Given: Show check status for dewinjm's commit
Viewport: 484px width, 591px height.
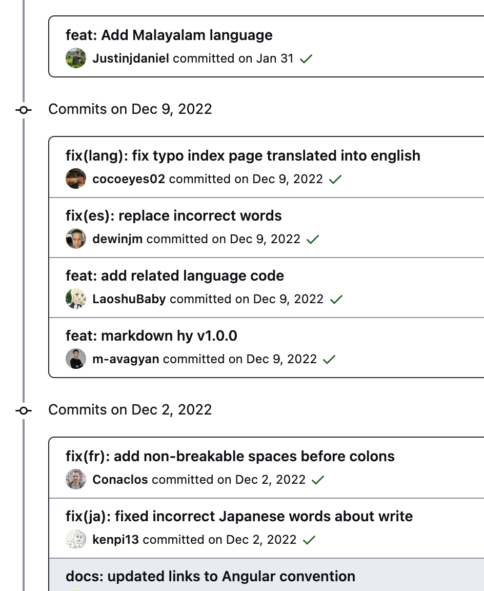Looking at the screenshot, I should (312, 240).
